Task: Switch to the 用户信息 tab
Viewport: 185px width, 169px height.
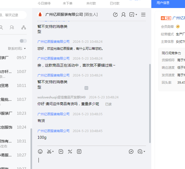Action: point(163,3)
